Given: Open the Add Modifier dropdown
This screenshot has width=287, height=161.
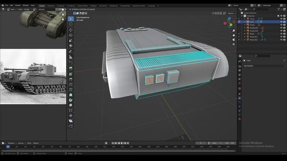Looking at the screenshot, I should [x=264, y=66].
